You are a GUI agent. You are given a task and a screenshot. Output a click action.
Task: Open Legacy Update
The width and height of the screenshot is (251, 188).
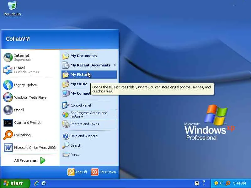coord(30,85)
